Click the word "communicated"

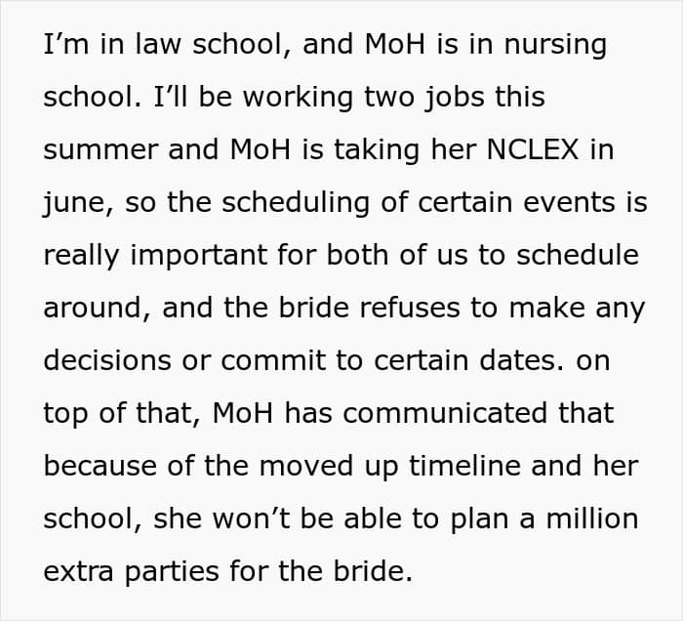tap(445, 414)
